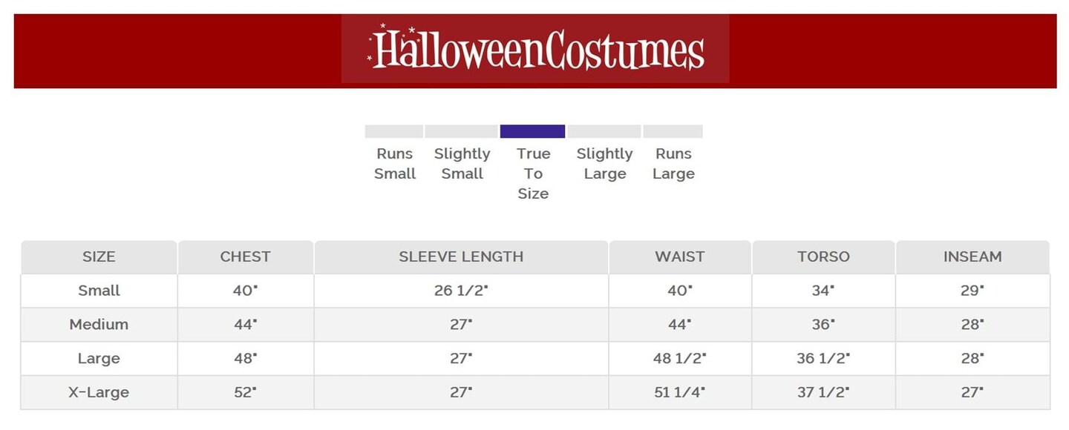
Task: Click the True To Size label text
Action: tap(533, 173)
